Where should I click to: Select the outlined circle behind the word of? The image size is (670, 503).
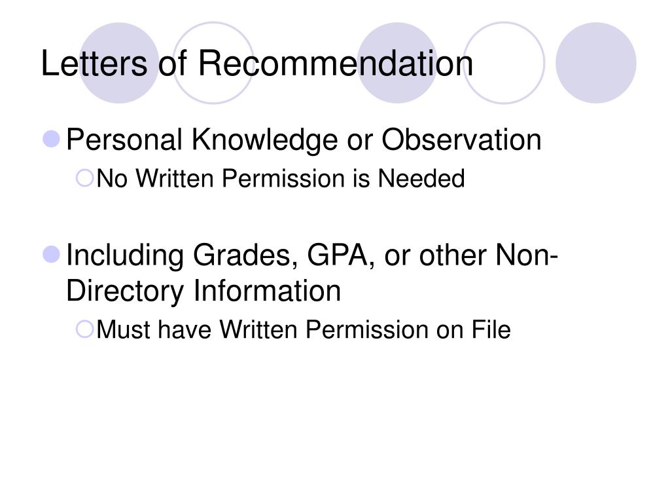pos(213,63)
